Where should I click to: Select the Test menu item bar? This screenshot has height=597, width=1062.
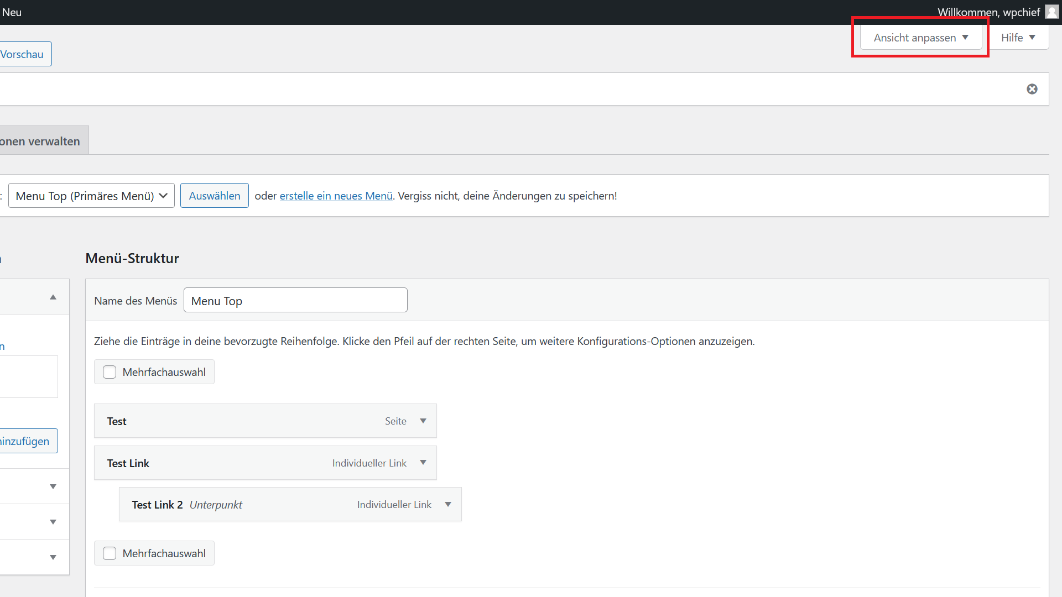pyautogui.click(x=265, y=421)
